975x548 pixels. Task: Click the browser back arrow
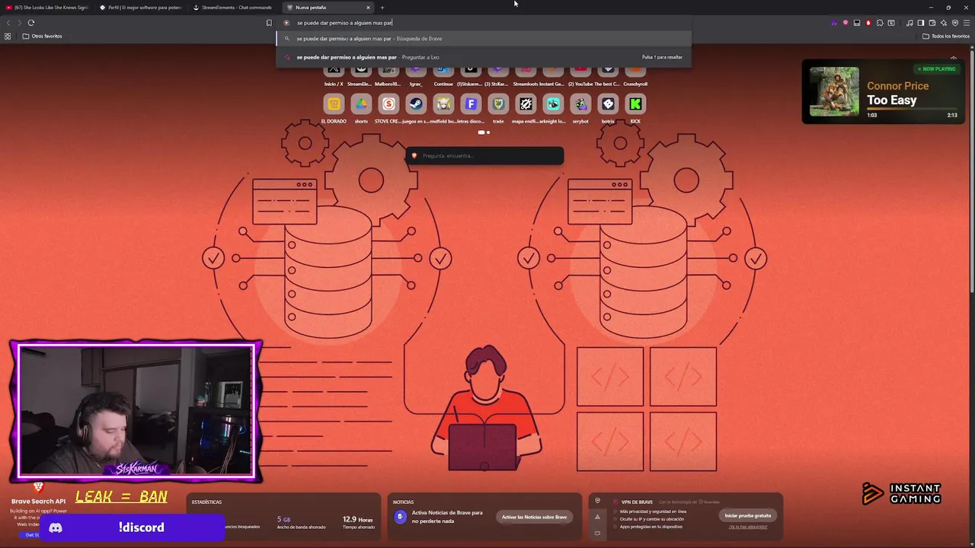coord(8,23)
